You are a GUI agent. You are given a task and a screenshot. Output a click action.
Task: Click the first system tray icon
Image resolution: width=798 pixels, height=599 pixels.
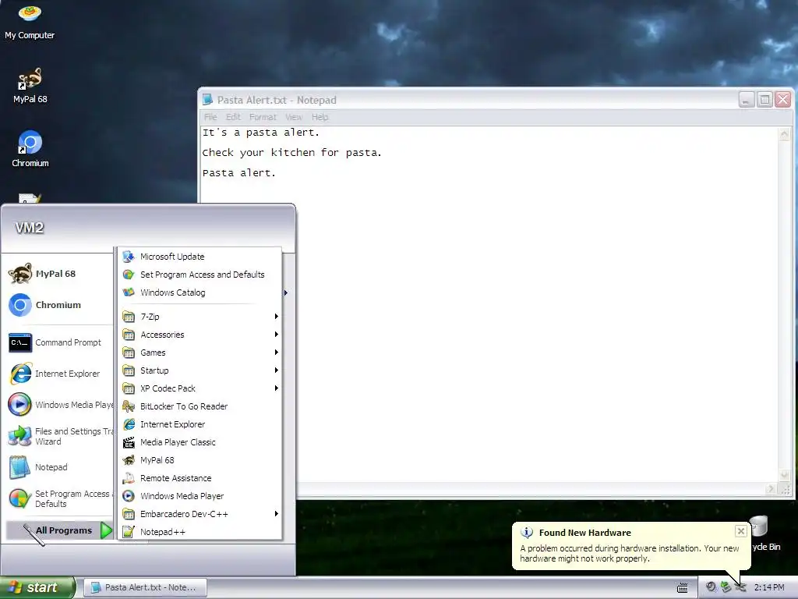pyautogui.click(x=711, y=587)
